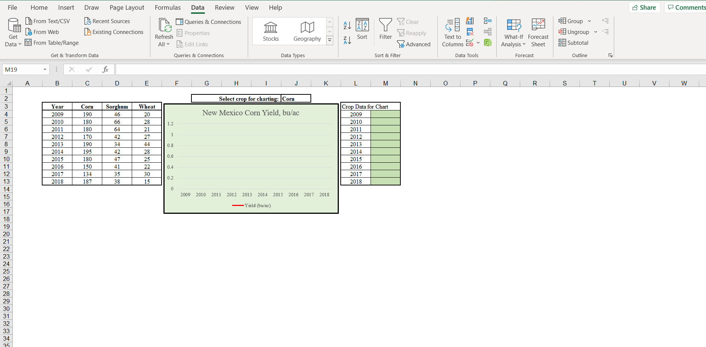Expand the Data Types gallery

pos(330,40)
